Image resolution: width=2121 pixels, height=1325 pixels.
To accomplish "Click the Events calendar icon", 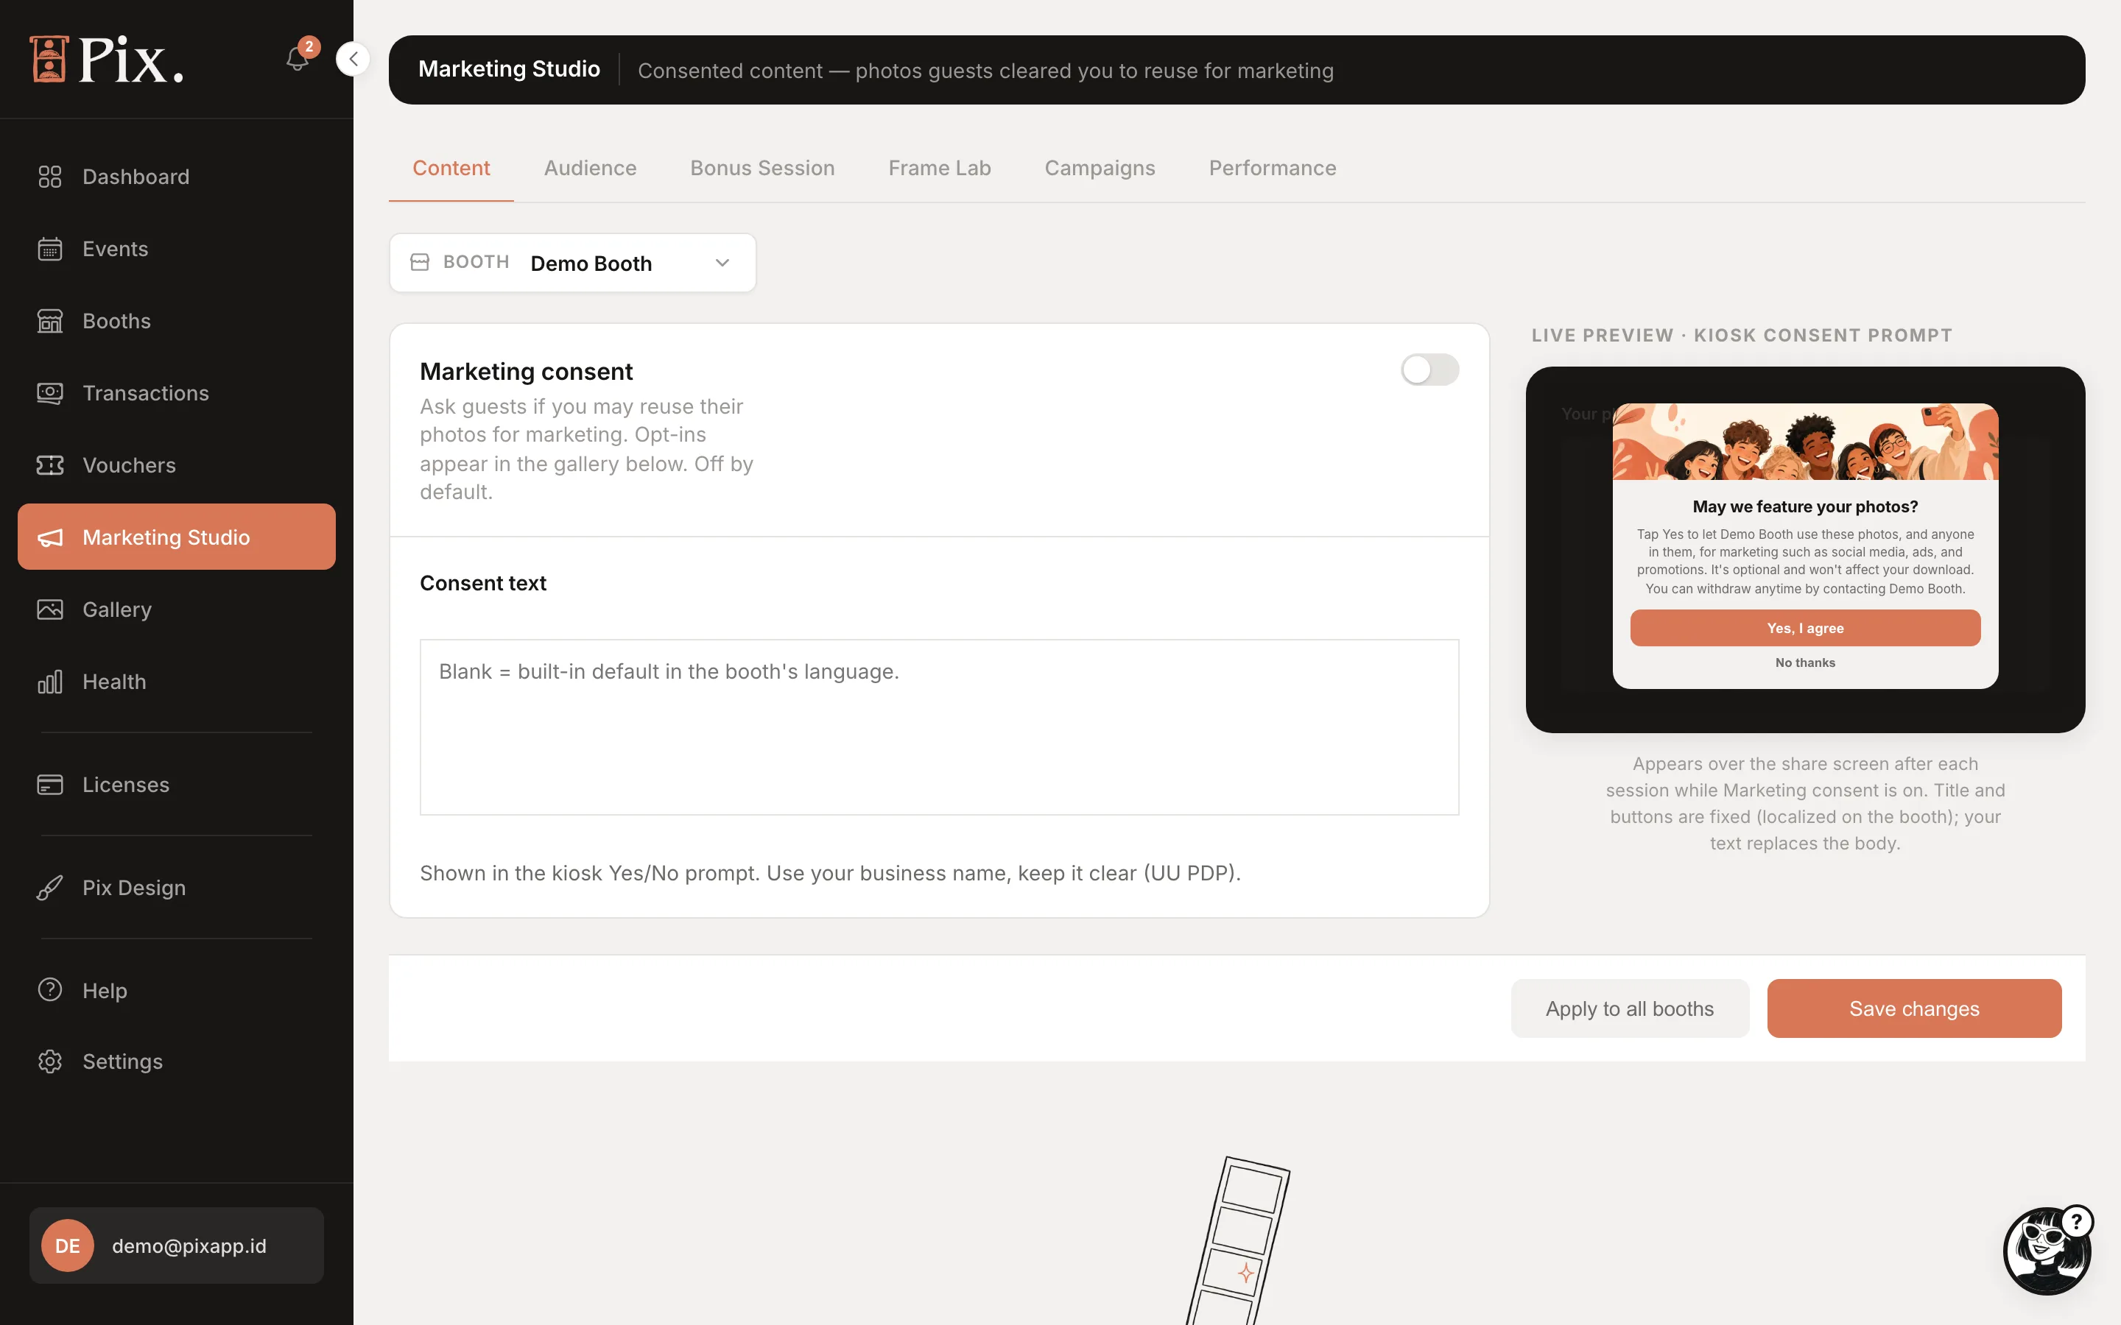I will 50,249.
